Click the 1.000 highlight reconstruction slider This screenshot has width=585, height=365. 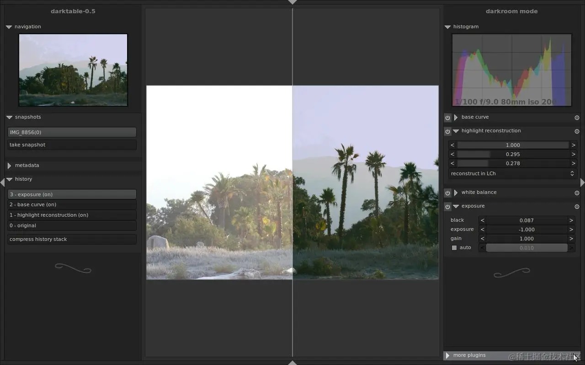[513, 145]
